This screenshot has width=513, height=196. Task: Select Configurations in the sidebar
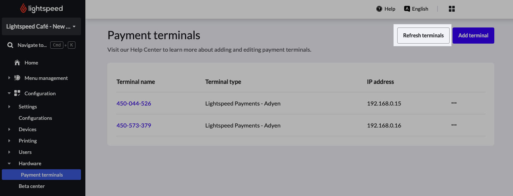[x=35, y=118]
